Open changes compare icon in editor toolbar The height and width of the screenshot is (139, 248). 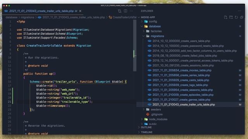pyautogui.click(x=120, y=11)
